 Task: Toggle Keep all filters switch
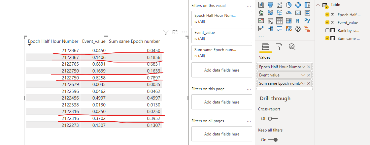pos(273,140)
